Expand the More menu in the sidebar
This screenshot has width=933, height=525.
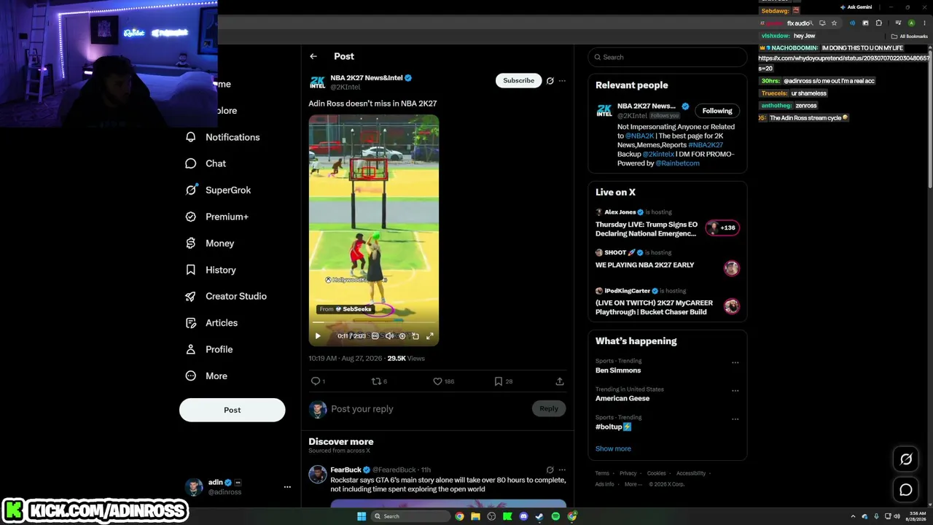point(206,376)
